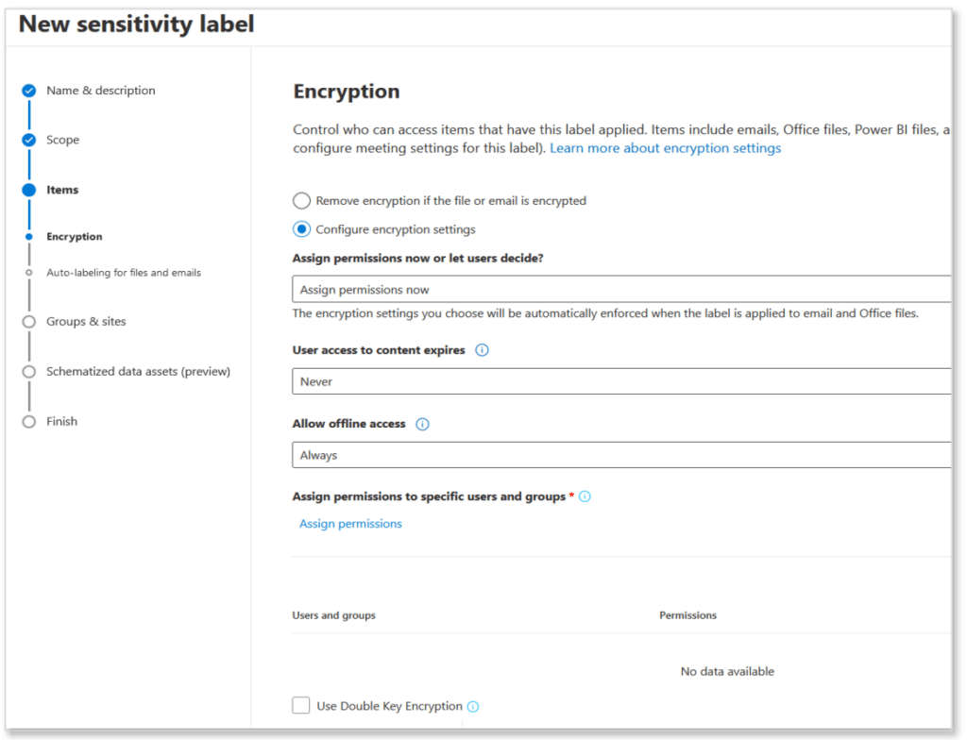Click the empty circle beside Finish step
Viewport: 967px width, 740px height.
[27, 421]
